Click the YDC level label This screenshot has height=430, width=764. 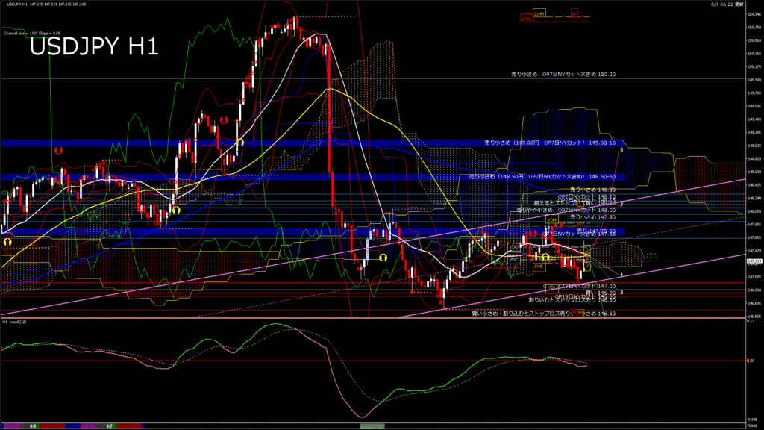pyautogui.click(x=513, y=259)
